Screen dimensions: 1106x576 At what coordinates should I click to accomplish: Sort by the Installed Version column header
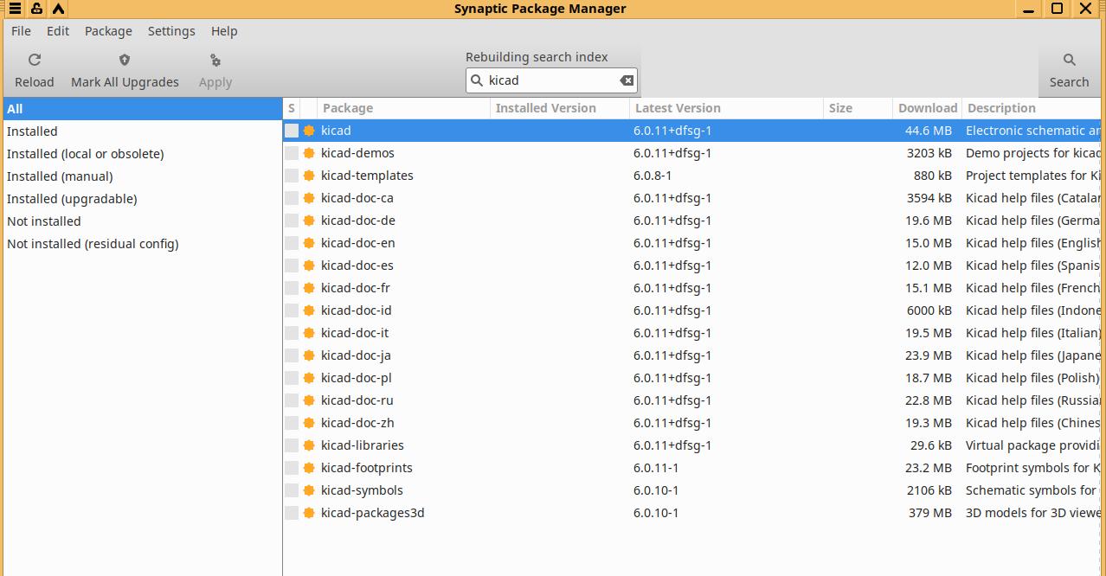pyautogui.click(x=559, y=108)
